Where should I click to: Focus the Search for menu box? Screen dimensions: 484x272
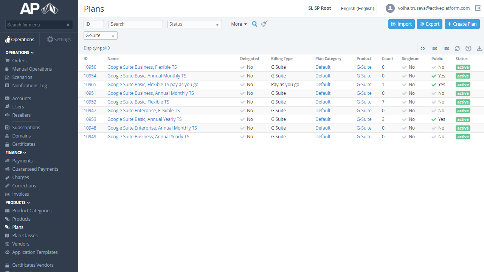pyautogui.click(x=36, y=25)
